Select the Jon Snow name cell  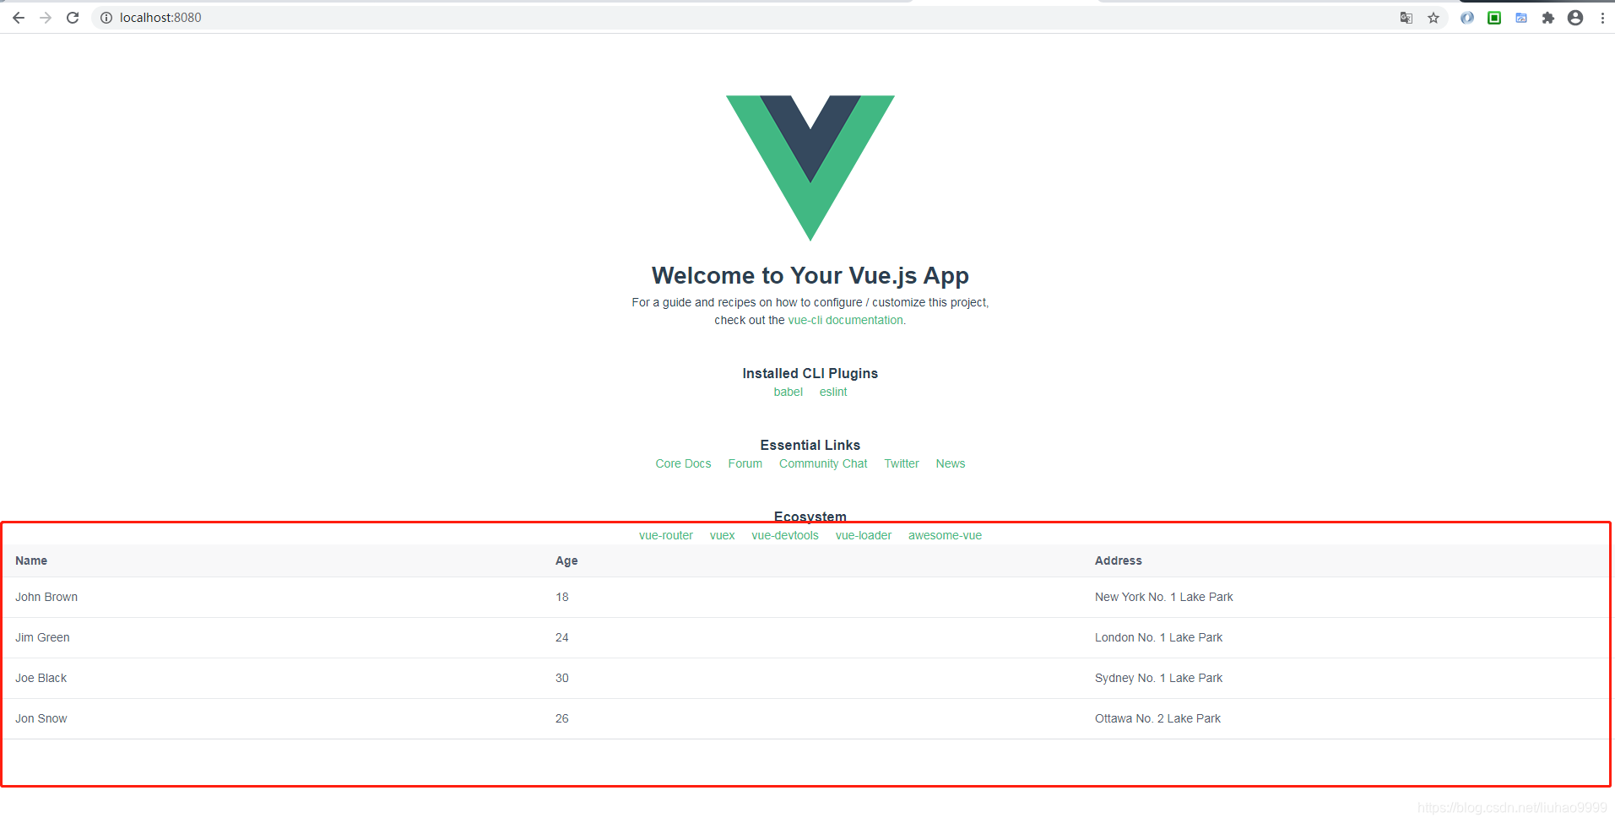click(x=41, y=719)
